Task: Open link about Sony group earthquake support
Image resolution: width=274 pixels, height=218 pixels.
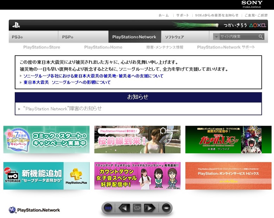Action: 93,76
